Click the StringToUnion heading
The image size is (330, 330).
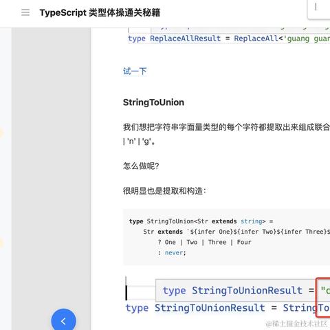coord(153,102)
